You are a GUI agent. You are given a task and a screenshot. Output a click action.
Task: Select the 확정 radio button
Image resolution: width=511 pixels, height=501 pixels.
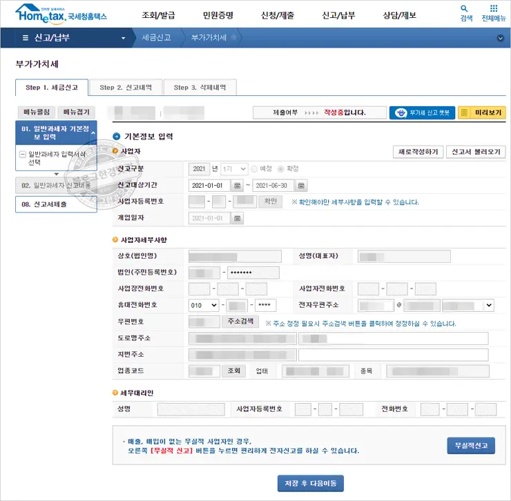[280, 169]
